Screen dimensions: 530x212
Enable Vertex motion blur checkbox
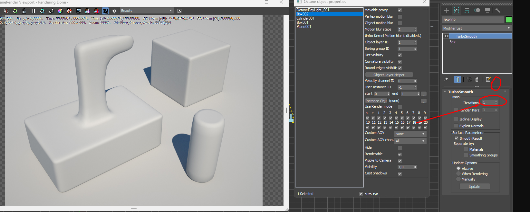(400, 17)
